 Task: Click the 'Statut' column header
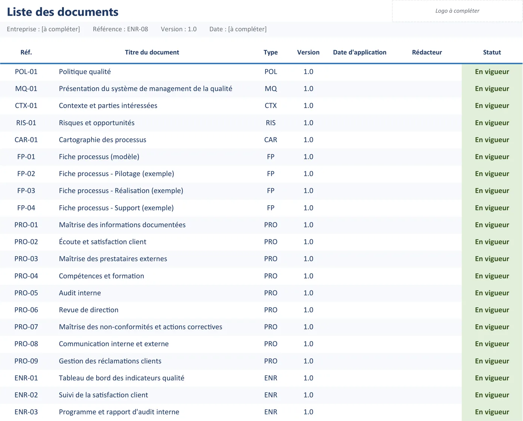pyautogui.click(x=492, y=52)
